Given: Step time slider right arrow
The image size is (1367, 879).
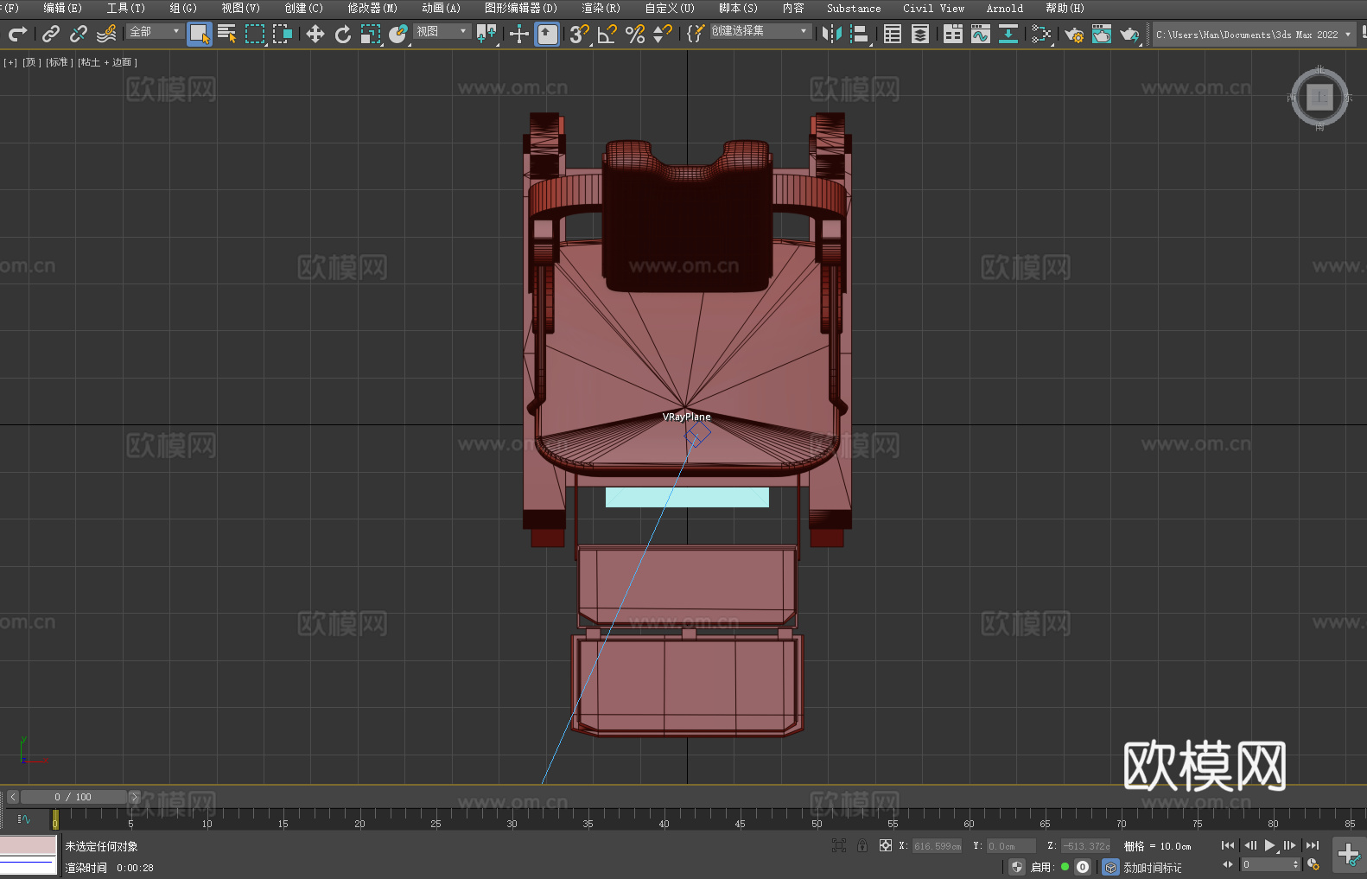Looking at the screenshot, I should point(134,797).
